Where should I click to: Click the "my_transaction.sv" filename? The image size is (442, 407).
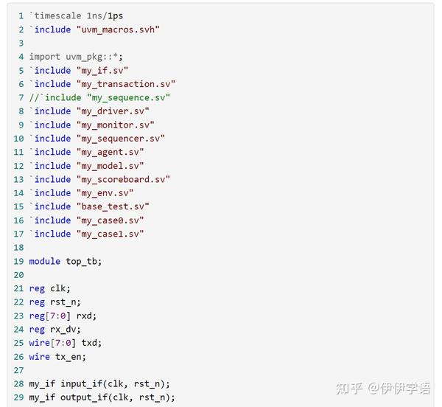point(126,84)
